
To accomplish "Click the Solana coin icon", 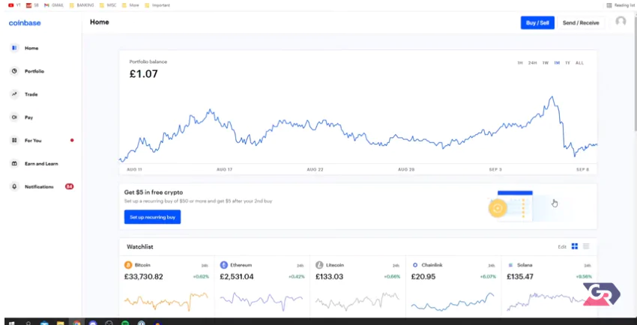I will (510, 265).
